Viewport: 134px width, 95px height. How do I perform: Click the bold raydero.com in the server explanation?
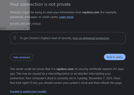tap(65, 69)
